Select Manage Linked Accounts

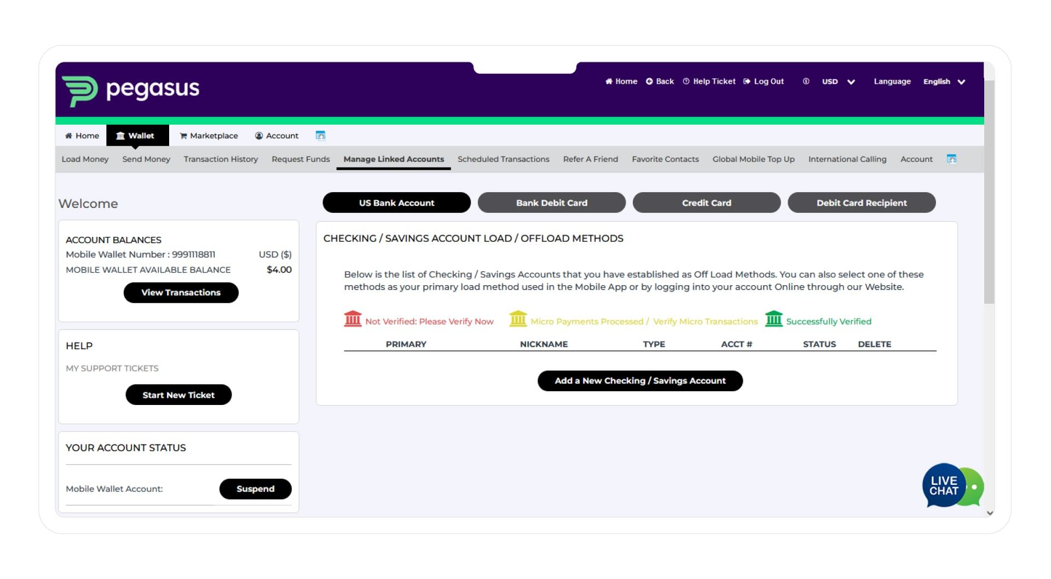[394, 159]
